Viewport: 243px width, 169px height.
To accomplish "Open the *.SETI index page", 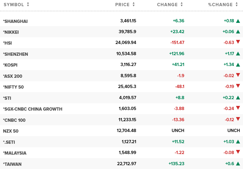I will (x=9, y=142).
